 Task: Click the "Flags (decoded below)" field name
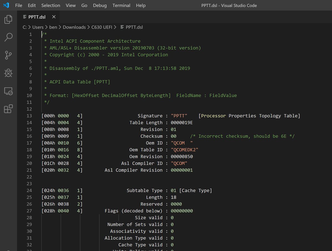pyautogui.click(x=133, y=211)
